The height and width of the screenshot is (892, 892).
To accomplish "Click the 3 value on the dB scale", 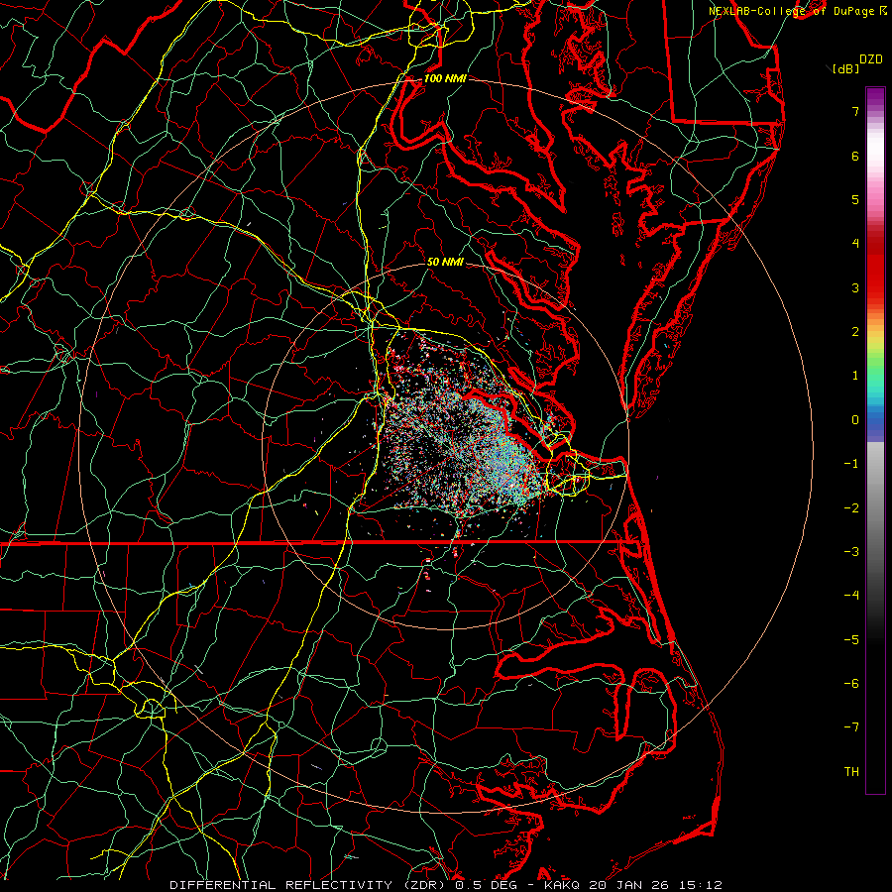I will point(855,287).
